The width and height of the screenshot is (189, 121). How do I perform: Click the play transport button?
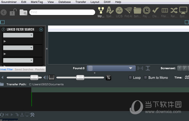tap(12, 115)
